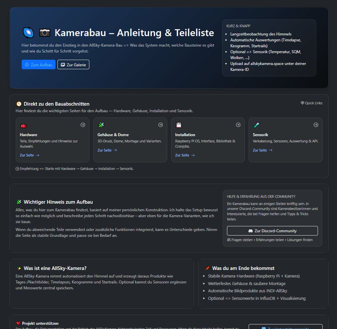This screenshot has width=337, height=329.
Task: Click the heart icon next to Projekt unterstützen
Action: (19, 323)
